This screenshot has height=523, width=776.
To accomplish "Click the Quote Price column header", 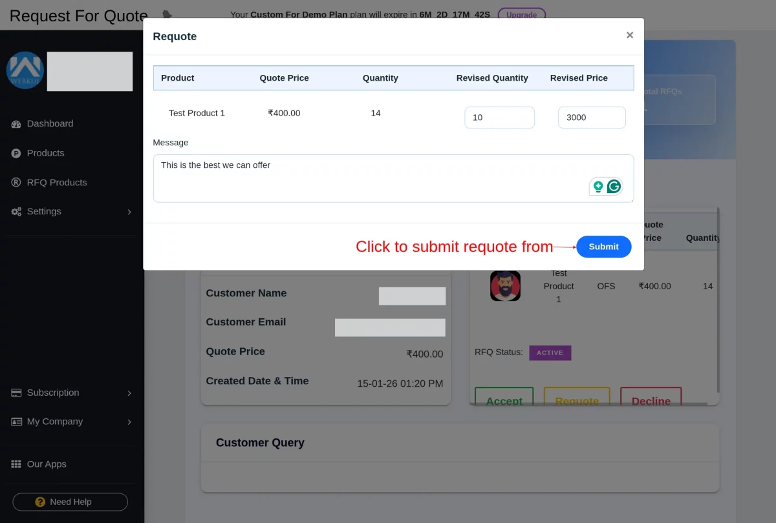I will (x=284, y=77).
